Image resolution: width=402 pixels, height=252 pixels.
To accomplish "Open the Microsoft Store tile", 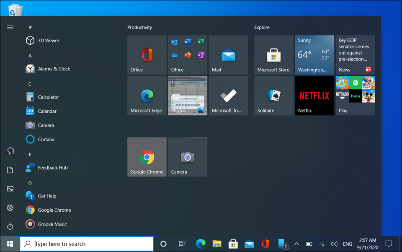I will [x=273, y=55].
